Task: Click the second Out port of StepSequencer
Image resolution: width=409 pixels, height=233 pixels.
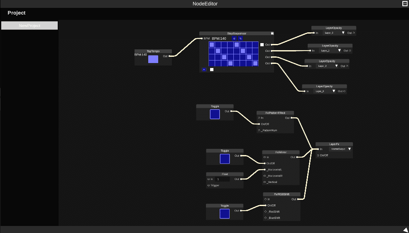Action: [272, 51]
